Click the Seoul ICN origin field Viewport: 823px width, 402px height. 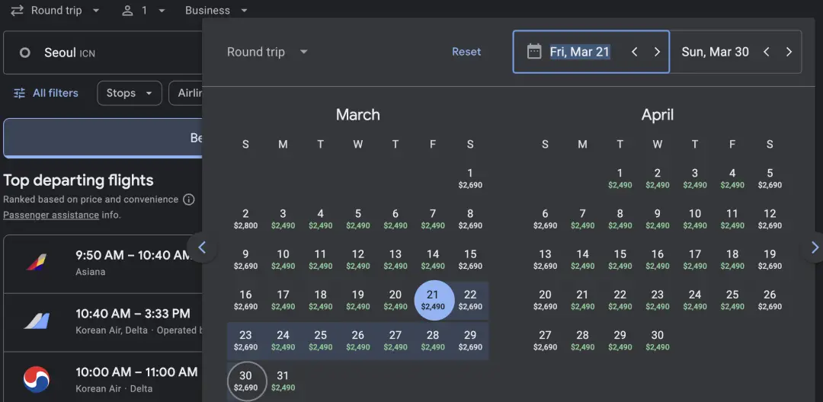103,53
